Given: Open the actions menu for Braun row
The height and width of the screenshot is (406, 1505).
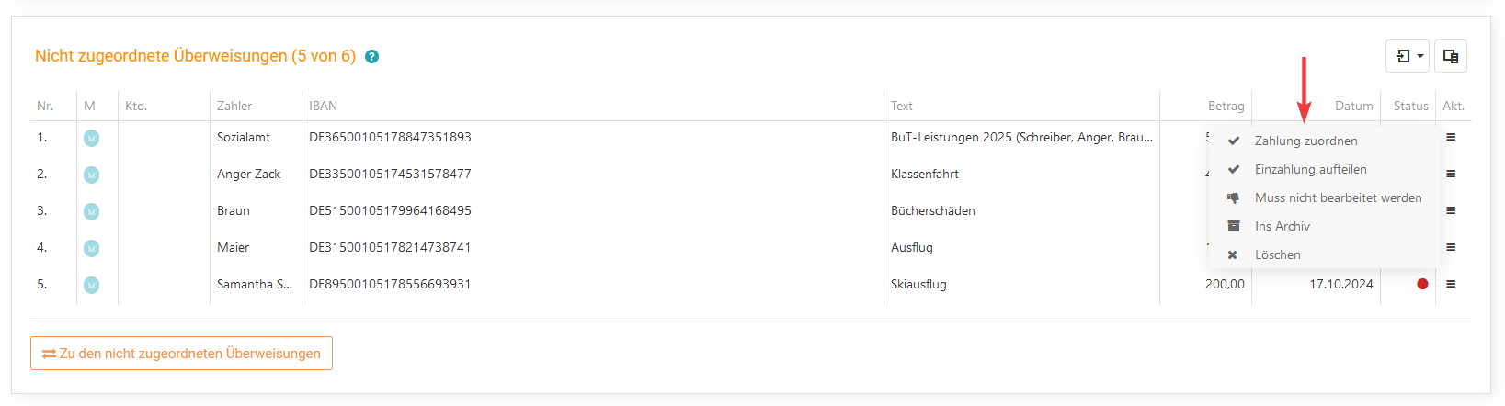Looking at the screenshot, I should coord(1451,210).
